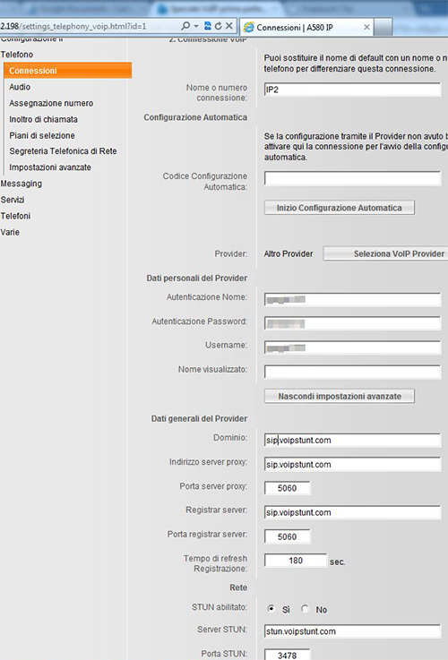
Task: Click the Codice Configurazione Automatica field
Action: (352, 178)
